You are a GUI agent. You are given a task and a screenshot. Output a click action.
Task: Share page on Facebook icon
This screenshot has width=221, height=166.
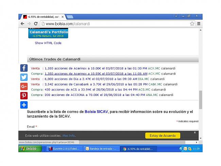pyautogui.click(x=24, y=68)
